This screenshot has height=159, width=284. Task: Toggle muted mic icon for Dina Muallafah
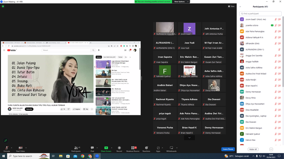click(x=276, y=110)
